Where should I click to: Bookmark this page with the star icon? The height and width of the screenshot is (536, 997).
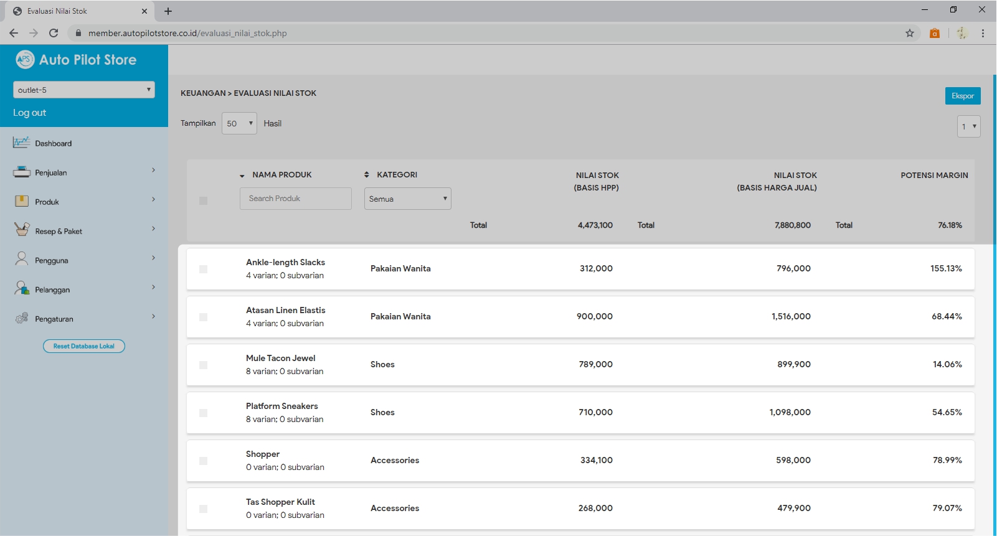tap(910, 33)
